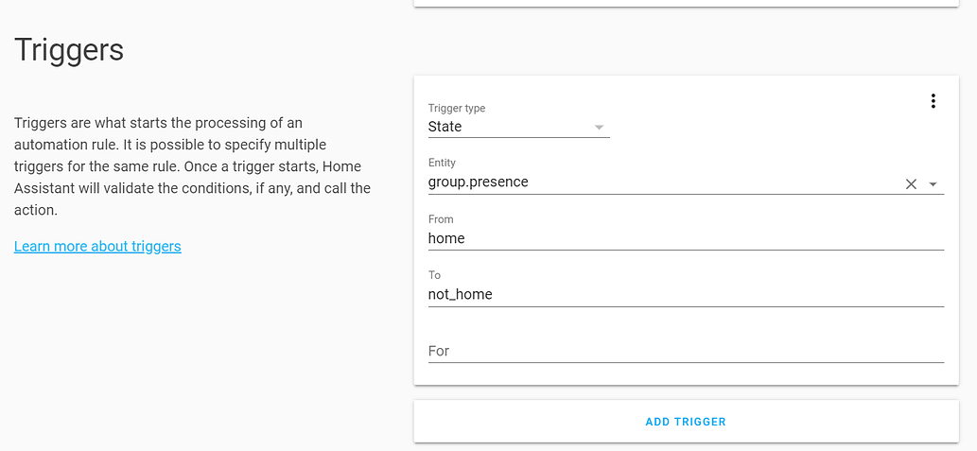Click the Entity label above group.presence
Viewport: 977px width, 451px height.
442,163
